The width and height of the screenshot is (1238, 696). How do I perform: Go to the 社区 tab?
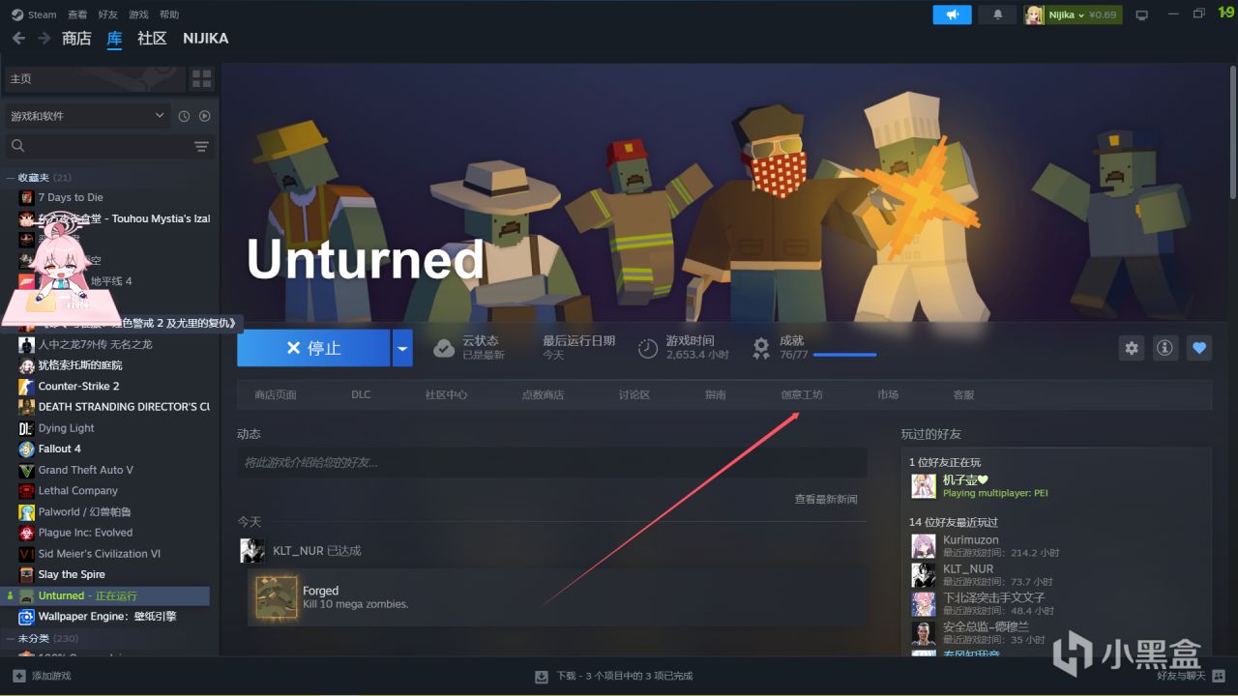click(152, 39)
